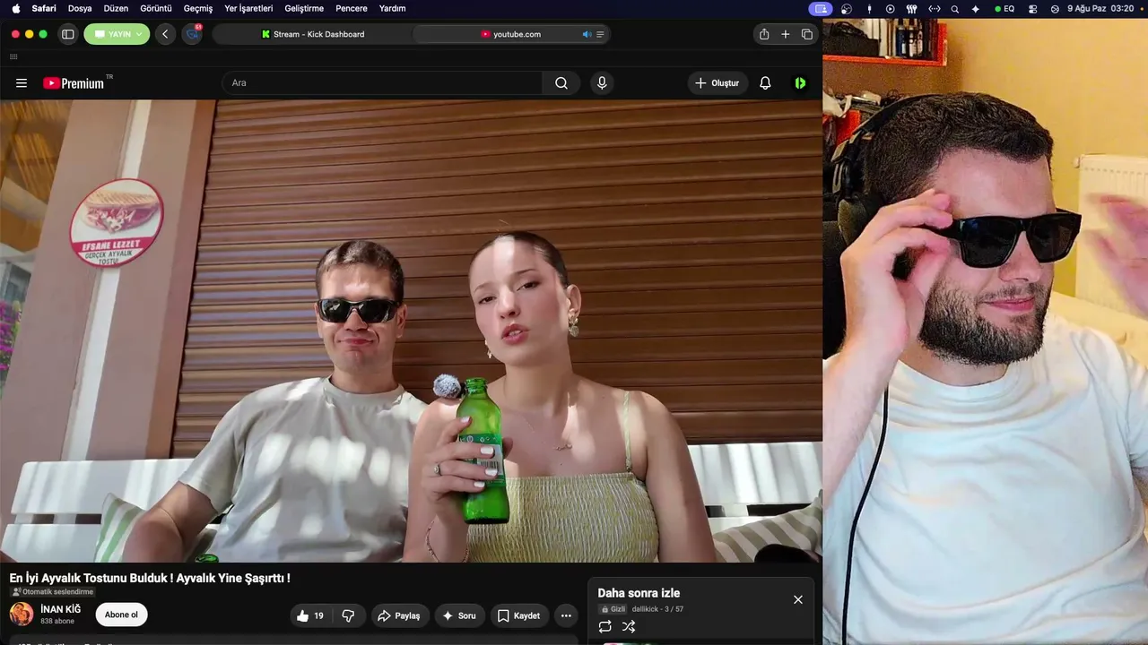1148x645 pixels.
Task: Click the Paylaş share button
Action: (x=399, y=615)
